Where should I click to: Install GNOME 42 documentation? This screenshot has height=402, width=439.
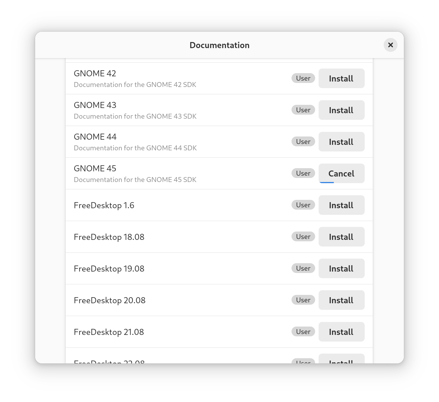pos(341,78)
